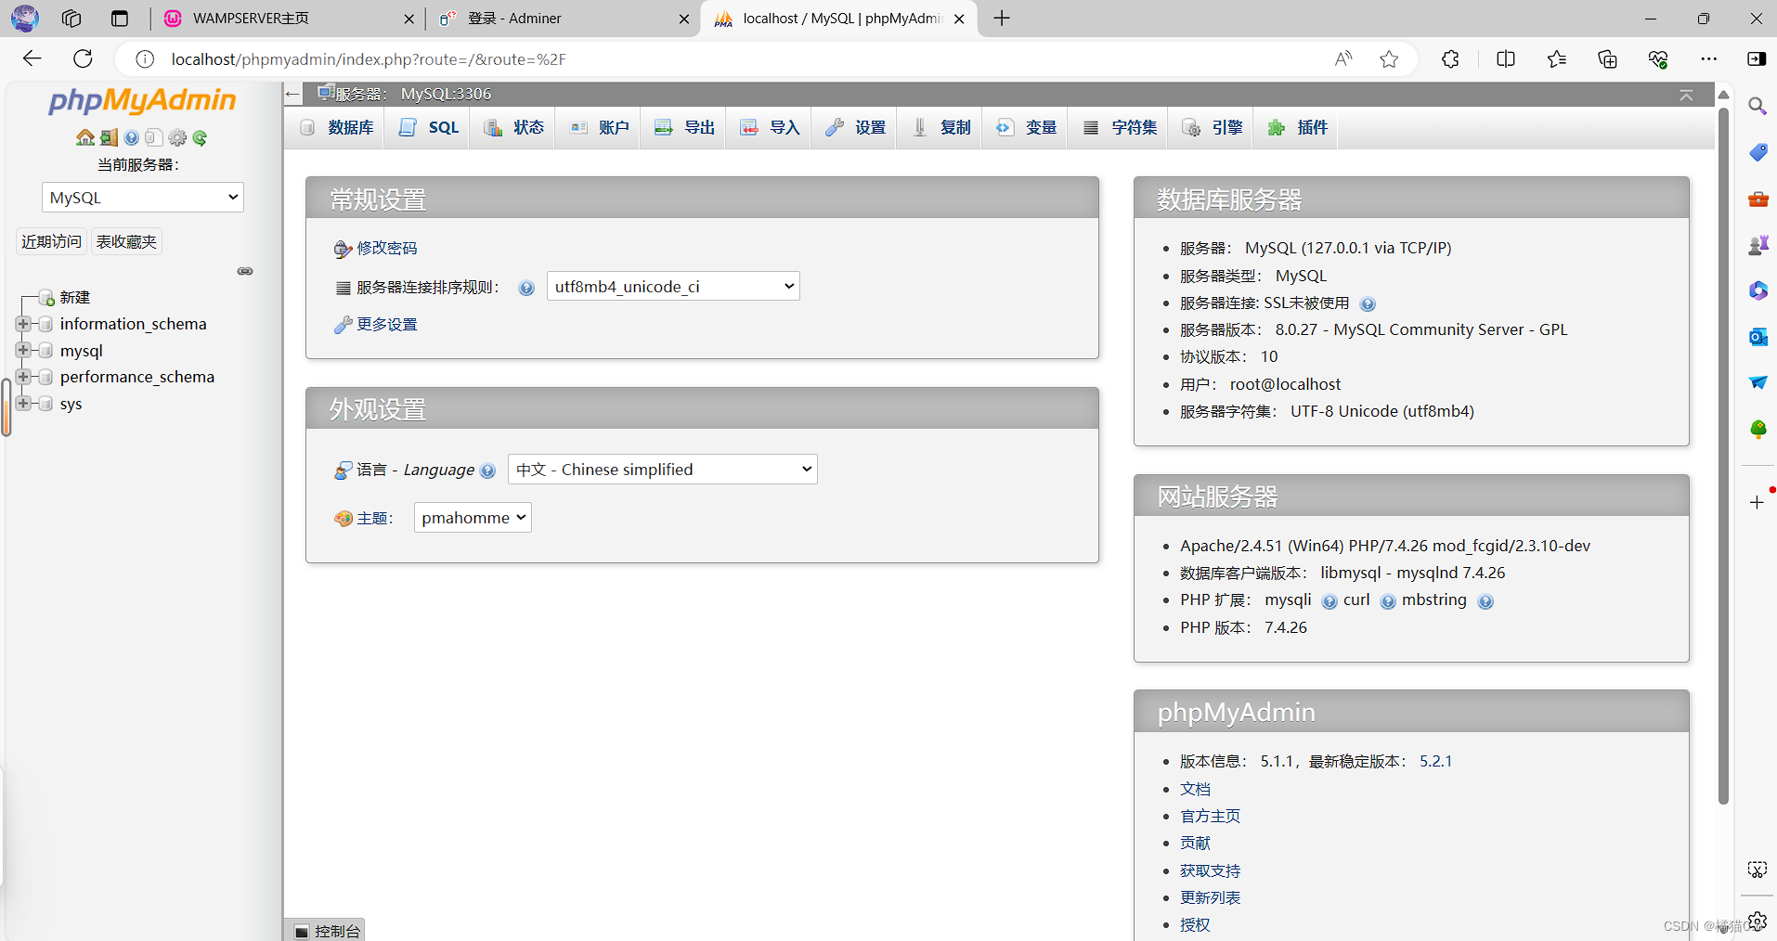1777x941 pixels.
Task: Open phpMyAdmin documentation question-mark icon in sidebar
Action: point(132,138)
